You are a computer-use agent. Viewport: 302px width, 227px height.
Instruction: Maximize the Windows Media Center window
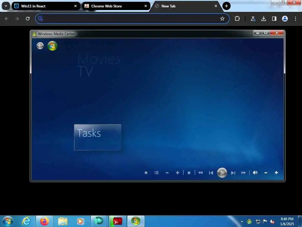(x=266, y=33)
